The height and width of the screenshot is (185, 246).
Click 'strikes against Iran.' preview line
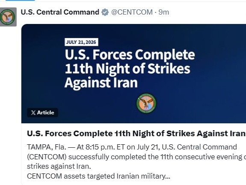(x=59, y=166)
